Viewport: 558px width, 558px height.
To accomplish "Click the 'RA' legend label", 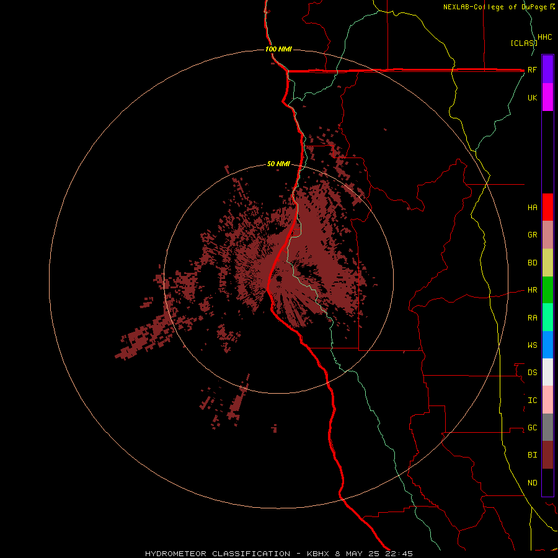I will tap(532, 318).
